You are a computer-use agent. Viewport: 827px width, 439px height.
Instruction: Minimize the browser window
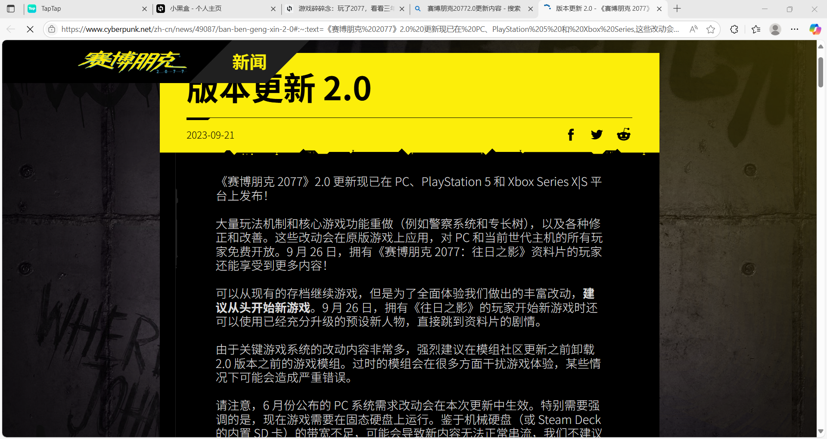(x=765, y=9)
